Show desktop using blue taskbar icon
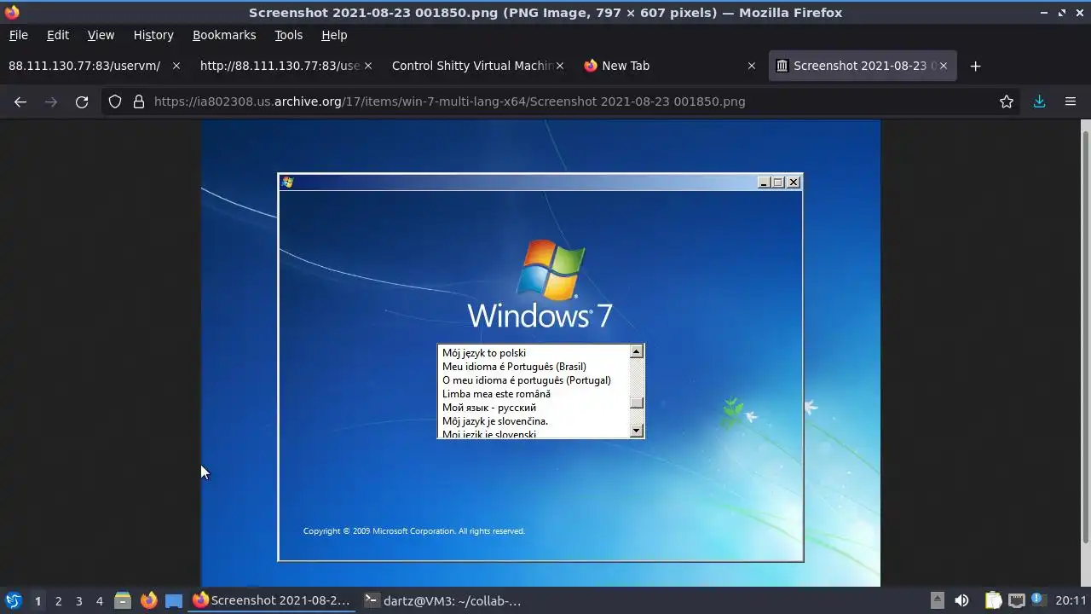Screen dimensions: 1091x614 click(174, 600)
